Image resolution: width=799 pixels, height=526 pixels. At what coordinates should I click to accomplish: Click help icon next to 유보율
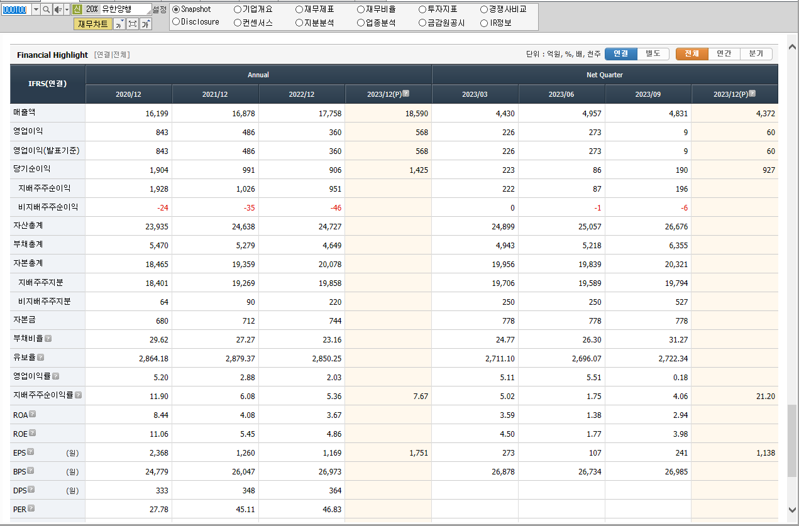click(x=40, y=357)
